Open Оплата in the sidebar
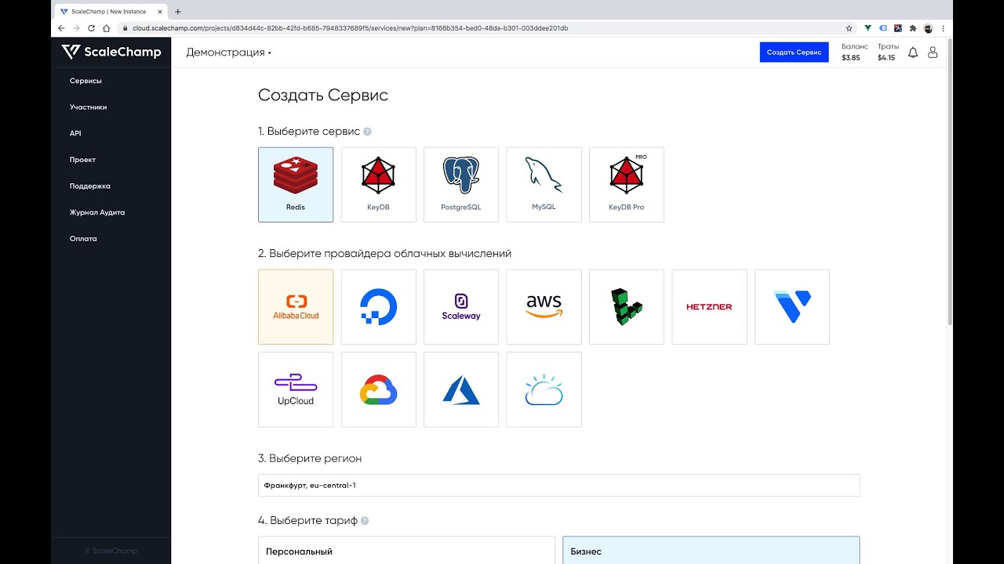The height and width of the screenshot is (564, 1004). [83, 239]
